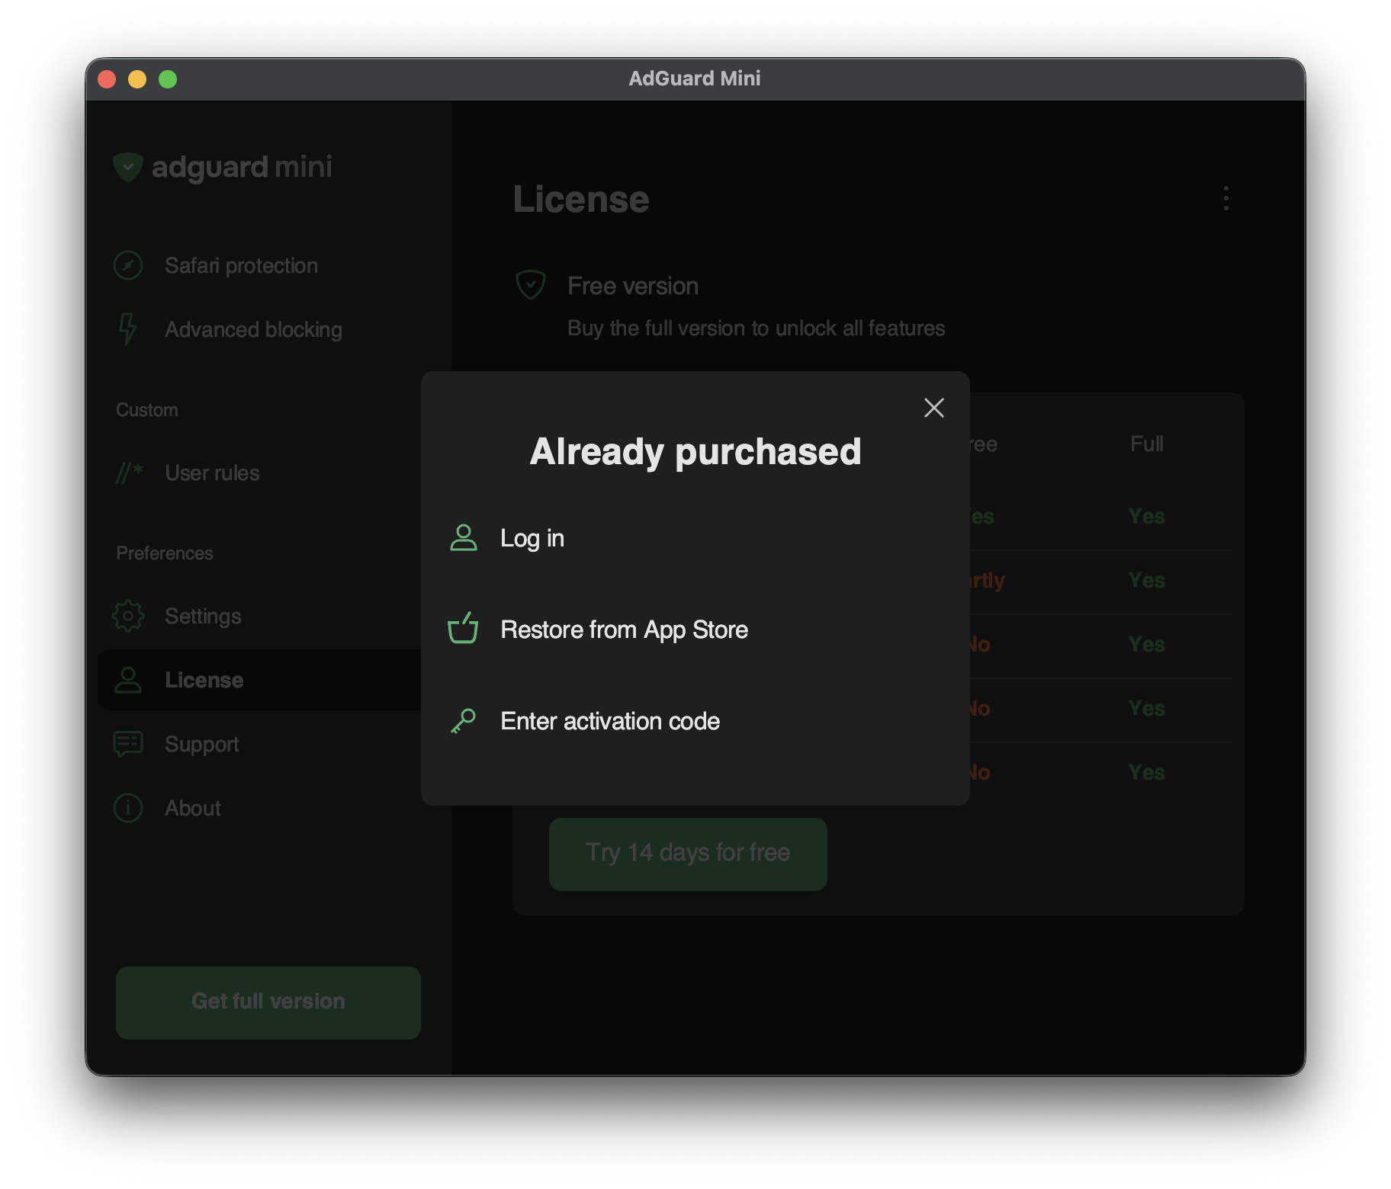Click the Settings gear icon

128,616
